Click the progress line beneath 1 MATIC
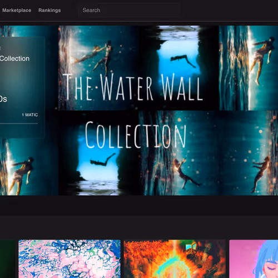This screenshot has height=278, width=278. pyautogui.click(x=19, y=123)
